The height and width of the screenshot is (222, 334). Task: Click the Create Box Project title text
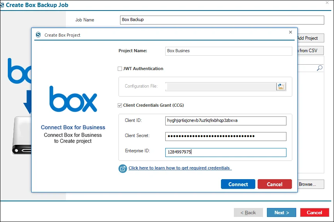pyautogui.click(x=62, y=35)
